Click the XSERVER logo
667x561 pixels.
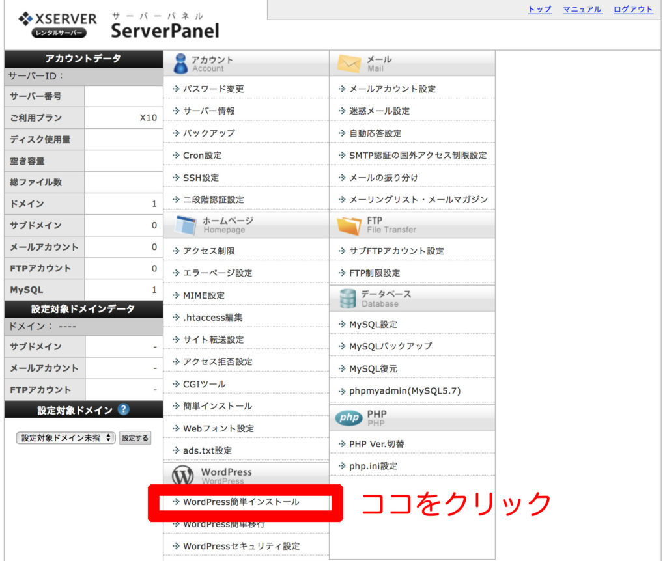(57, 25)
